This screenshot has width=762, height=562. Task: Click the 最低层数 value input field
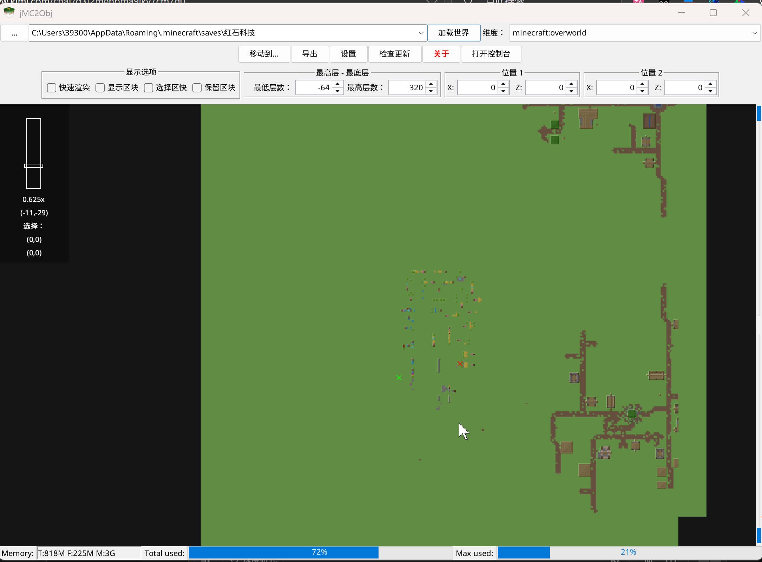(x=314, y=88)
